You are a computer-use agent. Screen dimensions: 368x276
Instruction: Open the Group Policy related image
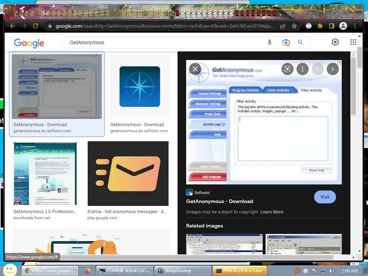click(224, 244)
